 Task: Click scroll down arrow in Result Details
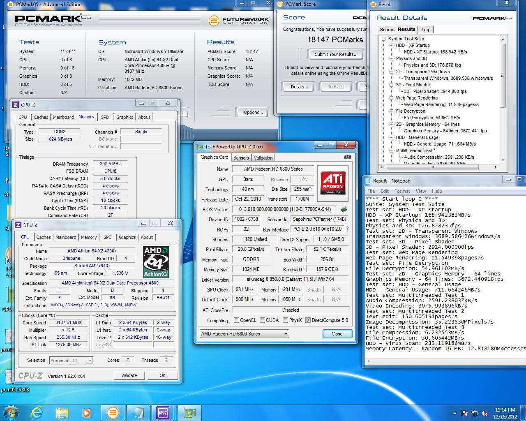pos(503,160)
